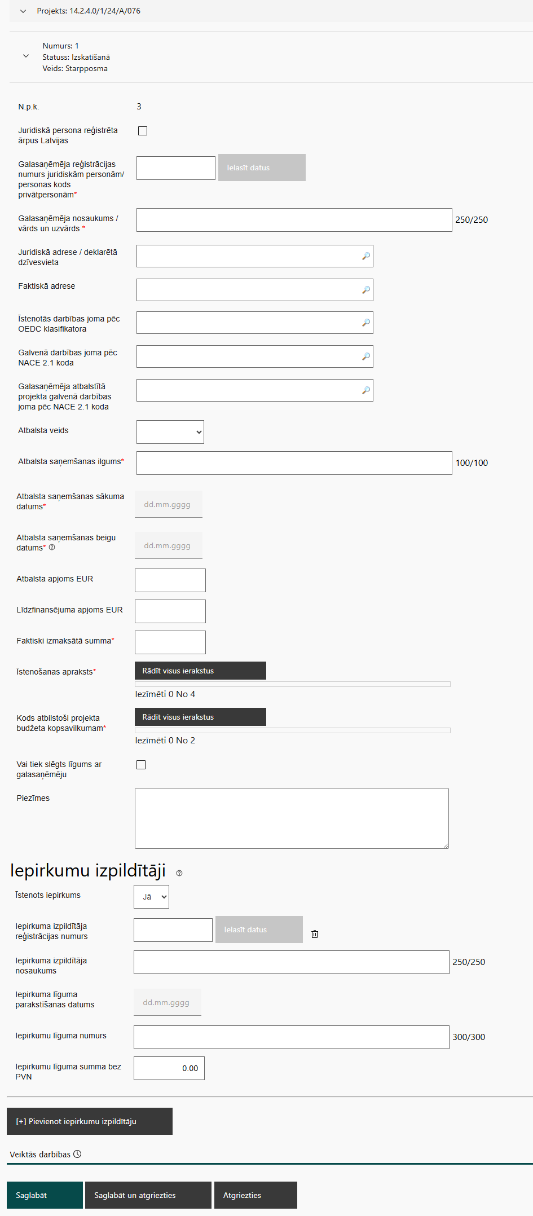Check Juridiskā persona reģistrēta ārpus Latvijas
Screen dimensions: 533x1216
coord(143,131)
